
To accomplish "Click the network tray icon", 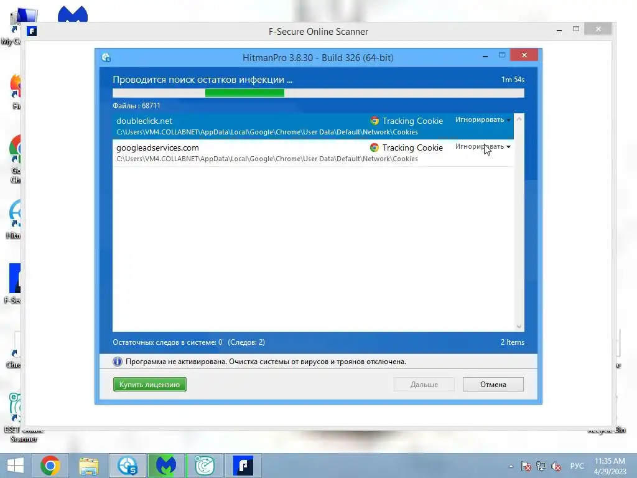I will [x=541, y=466].
